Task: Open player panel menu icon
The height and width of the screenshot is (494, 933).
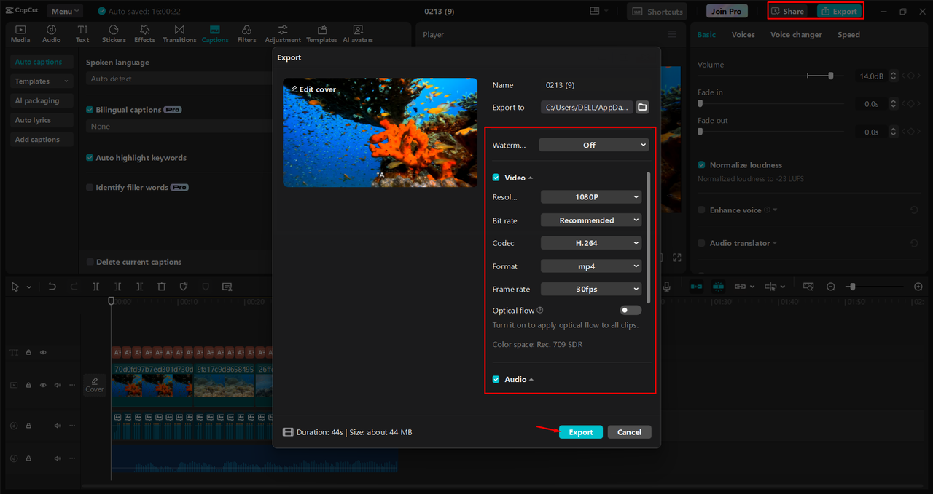Action: tap(672, 34)
